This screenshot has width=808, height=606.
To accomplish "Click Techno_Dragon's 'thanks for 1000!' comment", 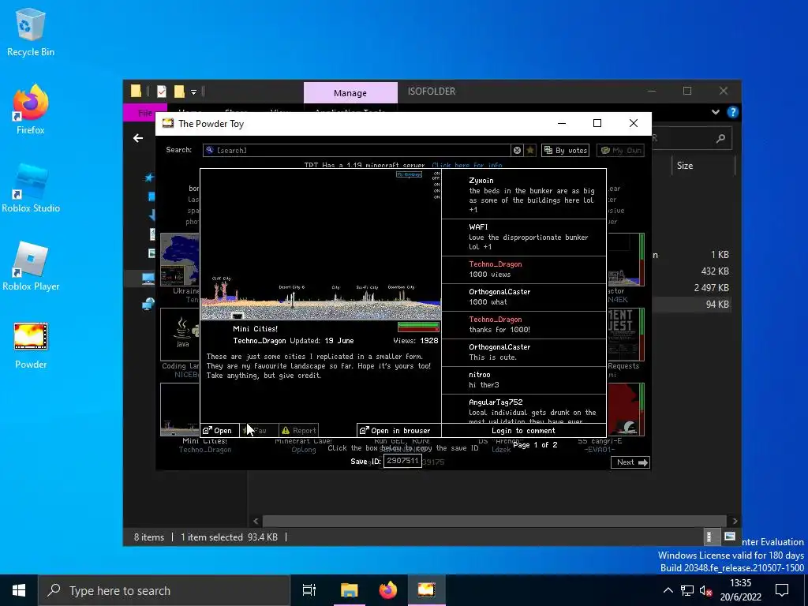I will pyautogui.click(x=524, y=324).
